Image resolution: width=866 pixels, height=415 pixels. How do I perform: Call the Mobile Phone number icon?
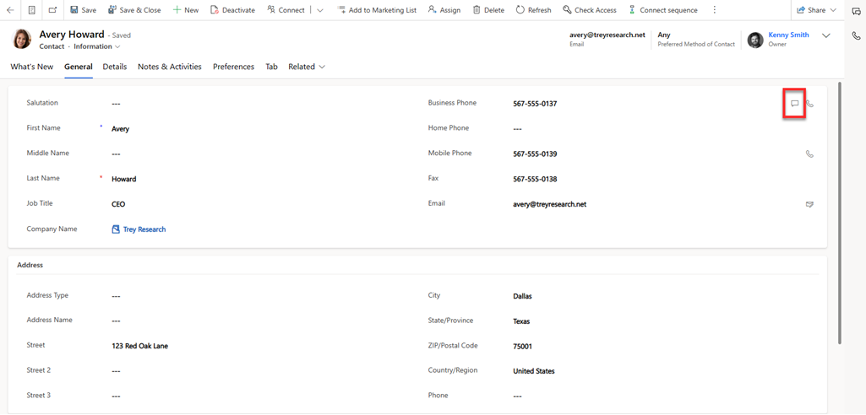809,154
